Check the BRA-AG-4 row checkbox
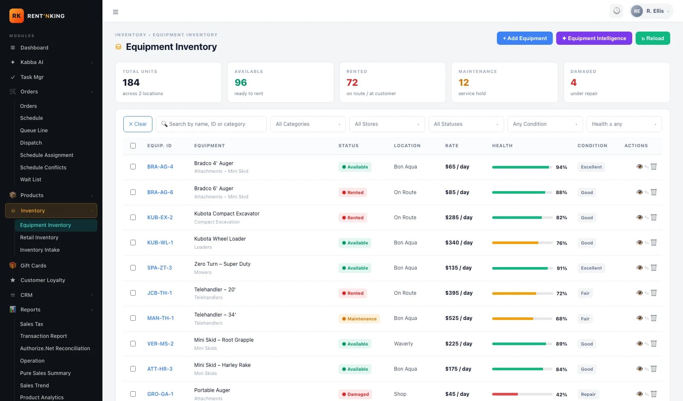The image size is (683, 401). pos(133,167)
